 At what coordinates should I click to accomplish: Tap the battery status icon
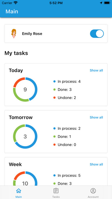coord(107,3)
